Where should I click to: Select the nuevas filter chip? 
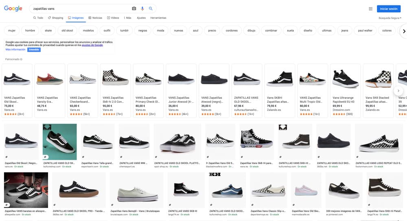coord(179,30)
